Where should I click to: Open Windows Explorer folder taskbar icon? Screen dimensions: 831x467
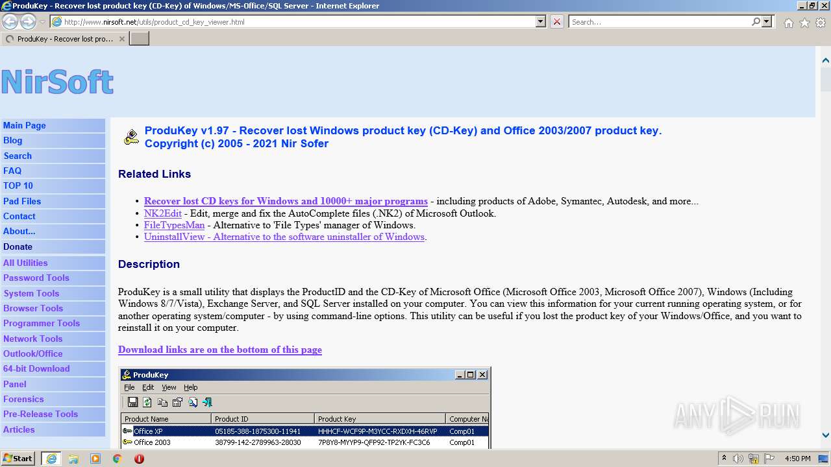click(x=73, y=459)
